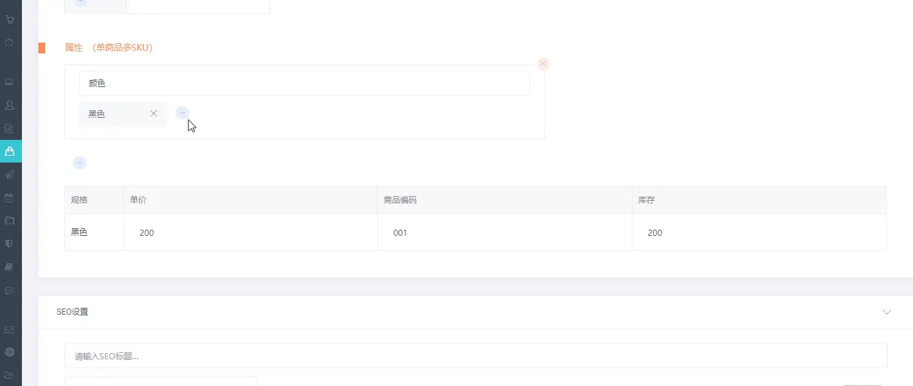This screenshot has width=913, height=386.
Task: Delete the 颜色 attribute group
Action: [x=543, y=64]
